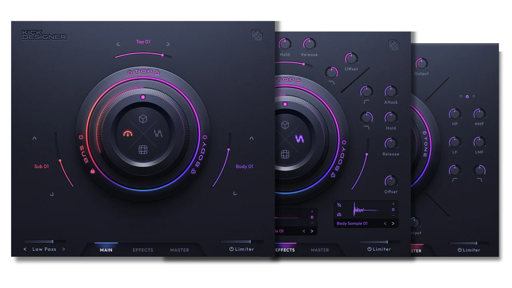Click the left chevron beside Low Pass
The width and height of the screenshot is (512, 288).
click(25, 249)
